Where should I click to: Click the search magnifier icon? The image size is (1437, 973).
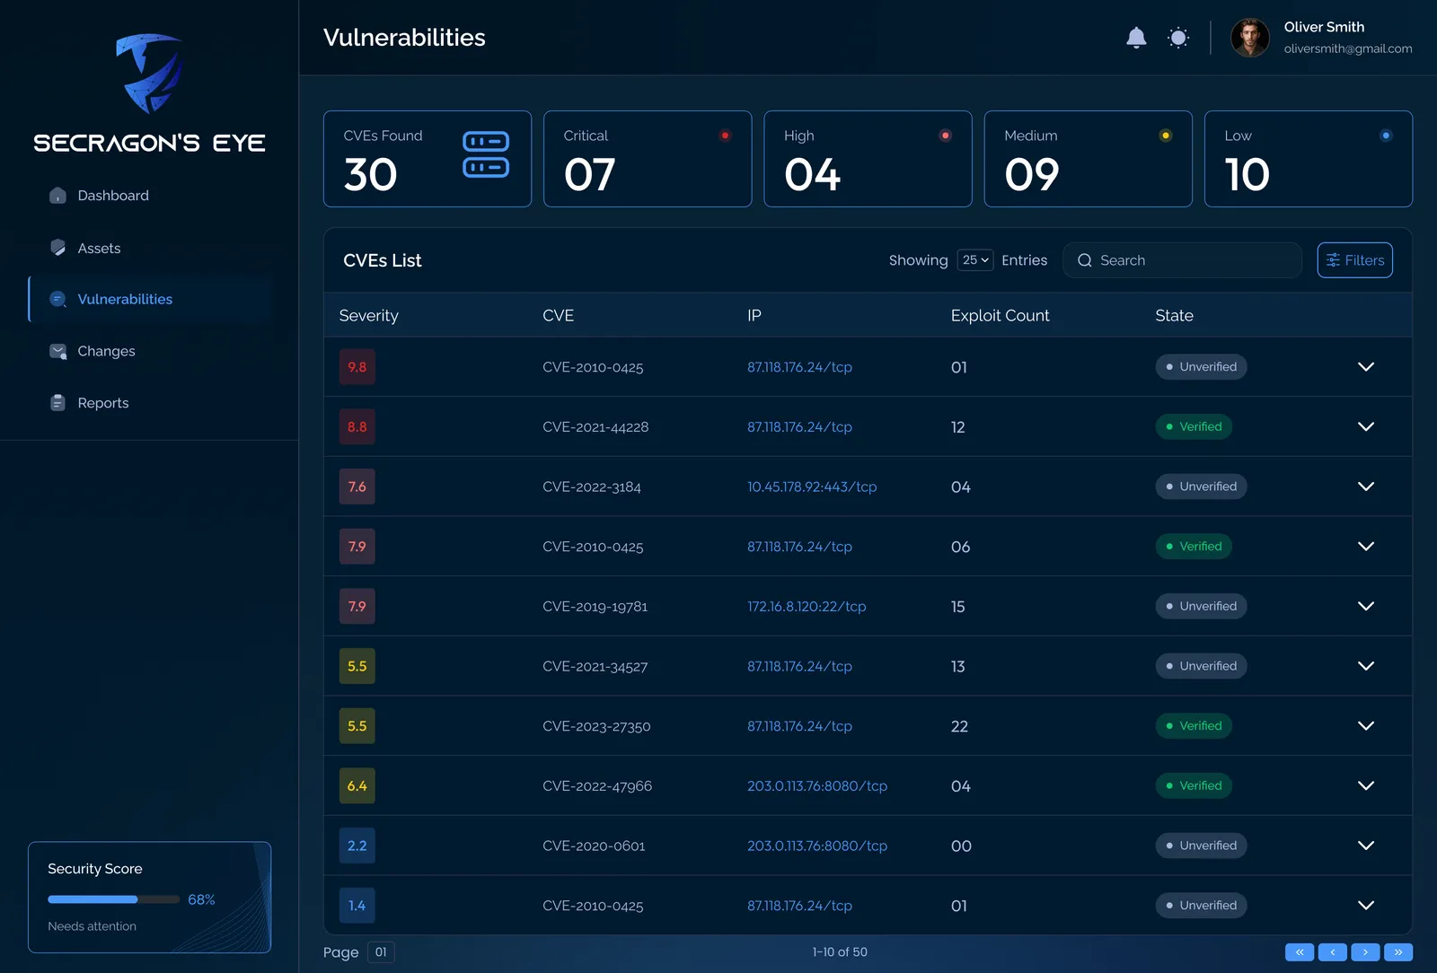1085,260
